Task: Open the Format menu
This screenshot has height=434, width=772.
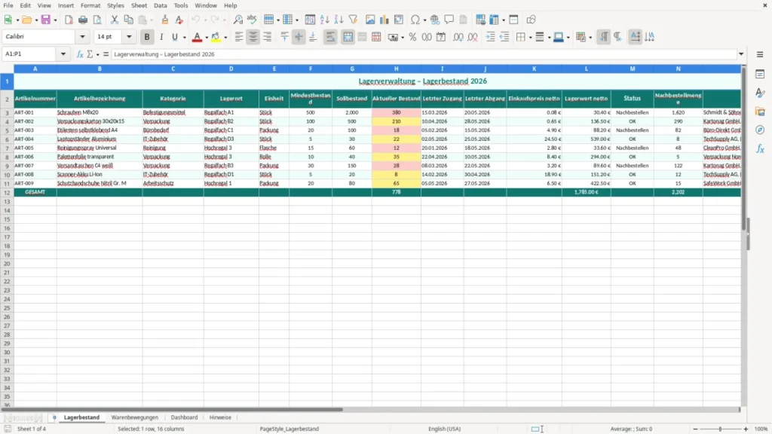Action: (90, 5)
